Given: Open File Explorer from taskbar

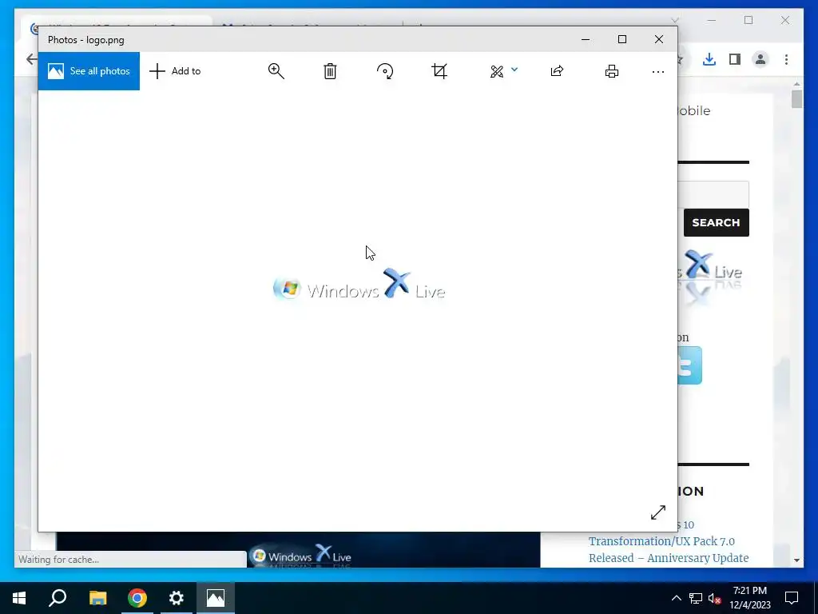Looking at the screenshot, I should point(97,598).
